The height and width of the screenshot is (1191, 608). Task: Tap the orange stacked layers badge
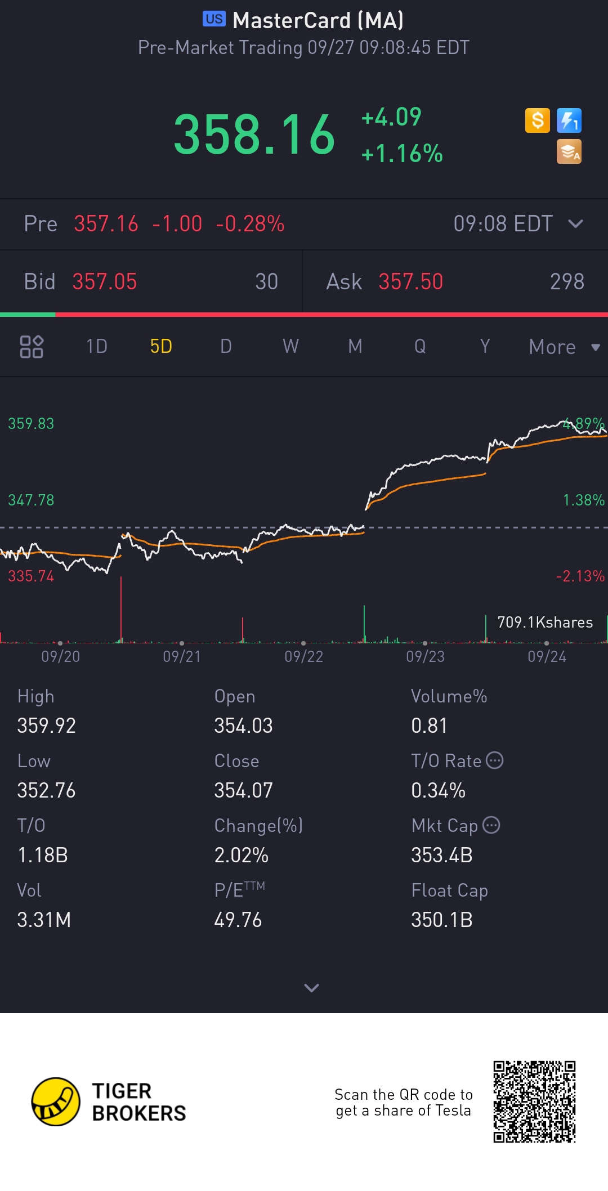pyautogui.click(x=569, y=152)
